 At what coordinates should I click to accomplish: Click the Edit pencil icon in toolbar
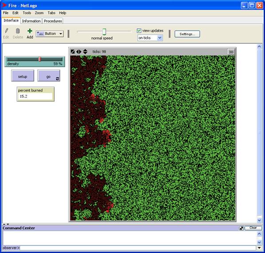[6, 31]
